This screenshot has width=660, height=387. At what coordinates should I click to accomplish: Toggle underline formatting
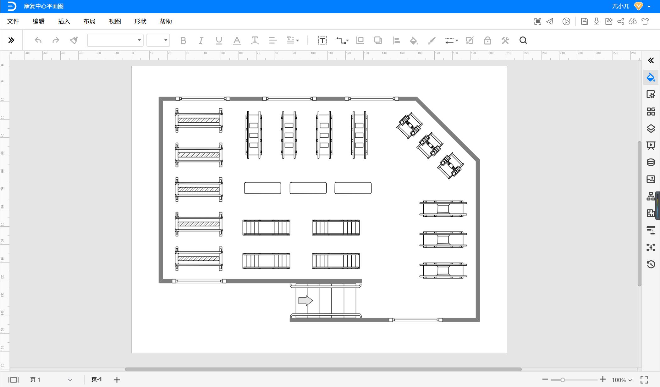[x=219, y=40]
